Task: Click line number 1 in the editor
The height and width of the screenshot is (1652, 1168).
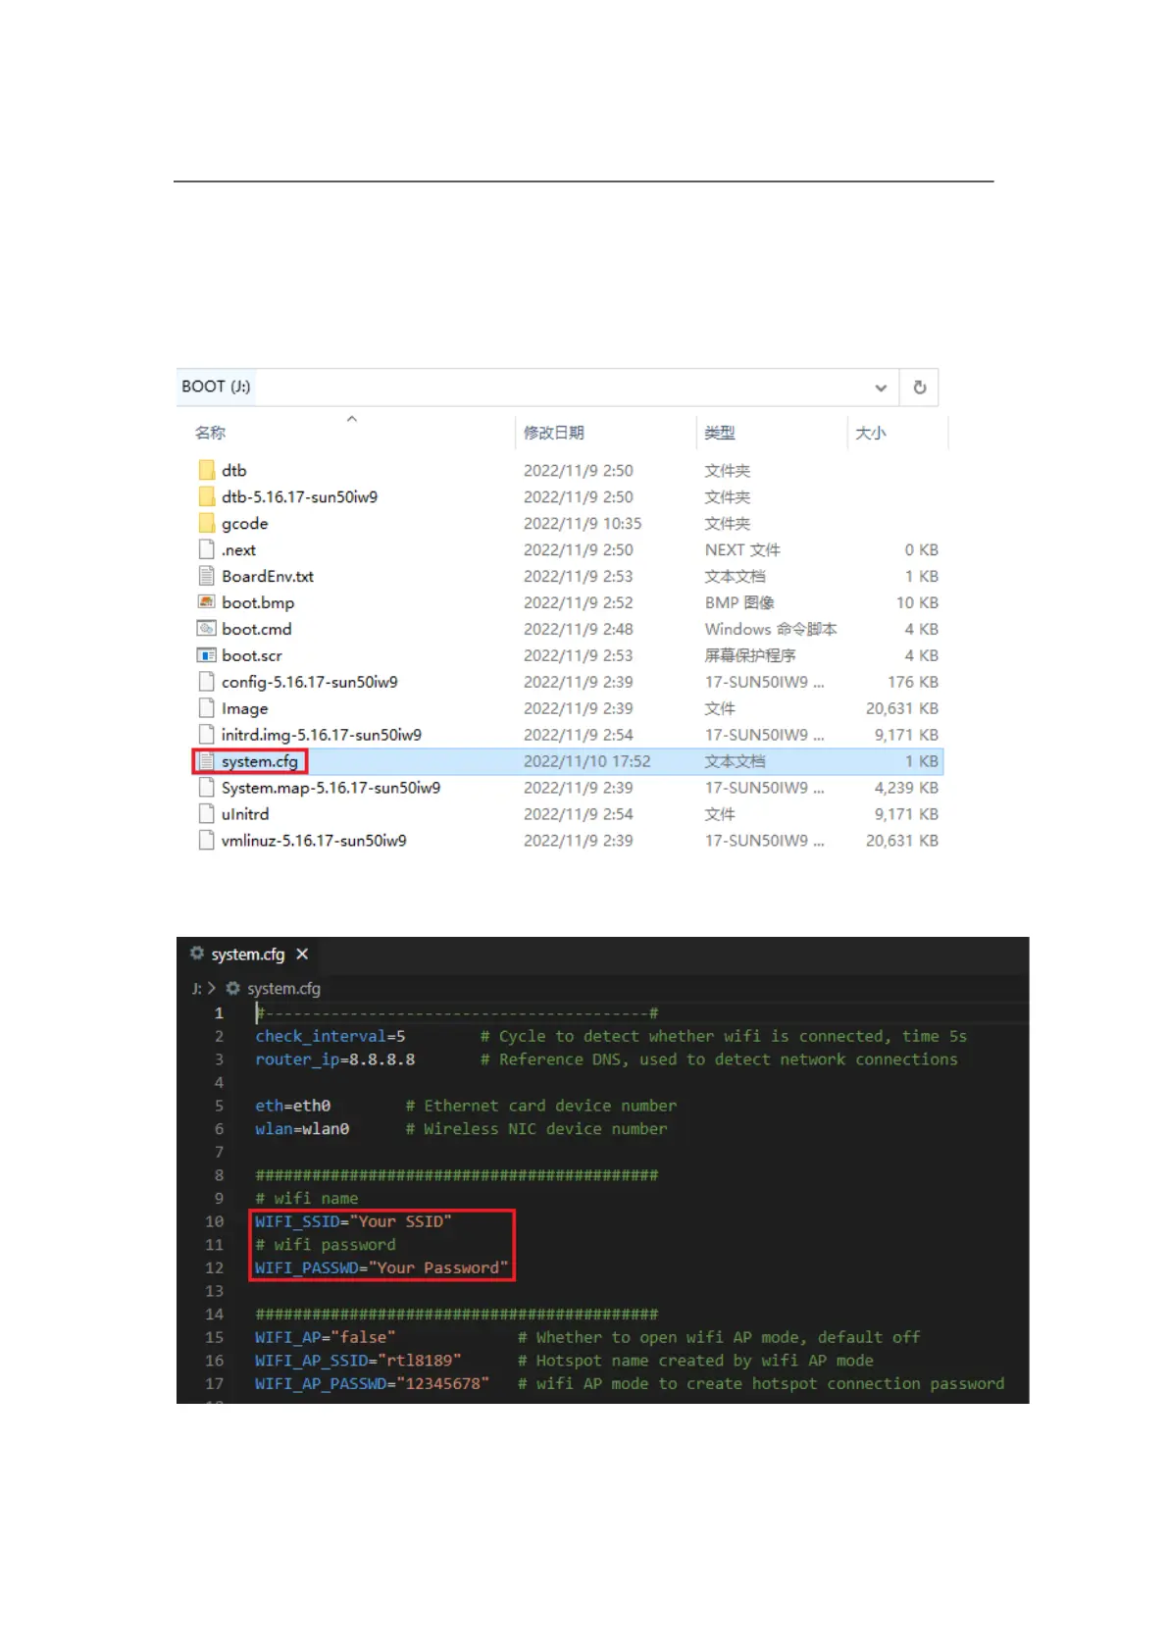Action: (219, 1013)
